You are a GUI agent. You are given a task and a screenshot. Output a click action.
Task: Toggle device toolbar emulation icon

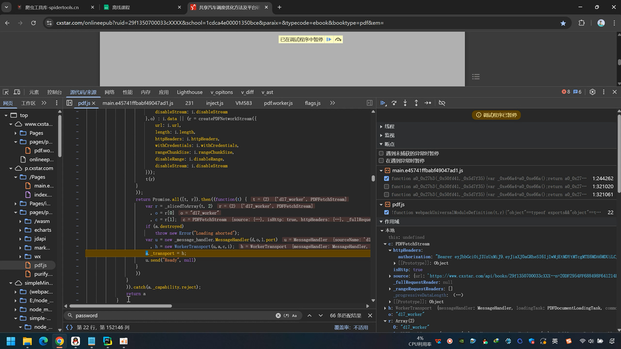tap(17, 92)
